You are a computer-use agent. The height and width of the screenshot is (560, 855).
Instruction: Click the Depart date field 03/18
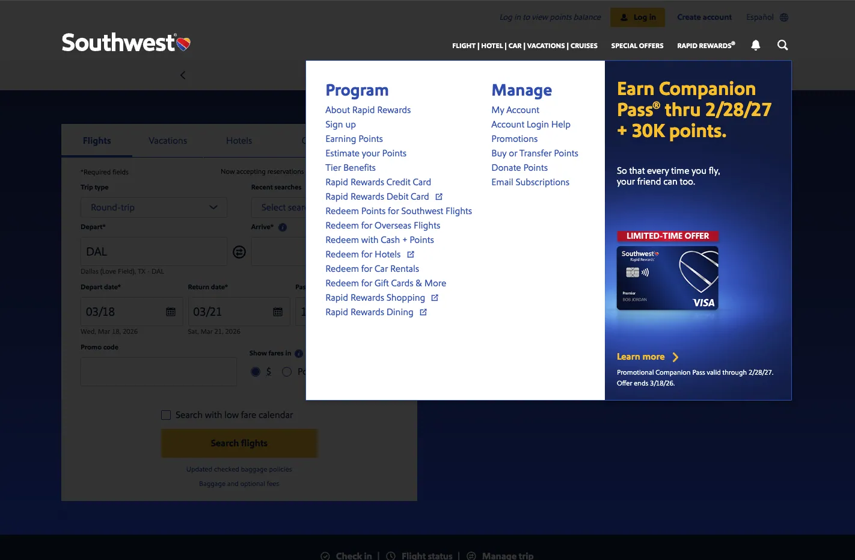point(132,312)
